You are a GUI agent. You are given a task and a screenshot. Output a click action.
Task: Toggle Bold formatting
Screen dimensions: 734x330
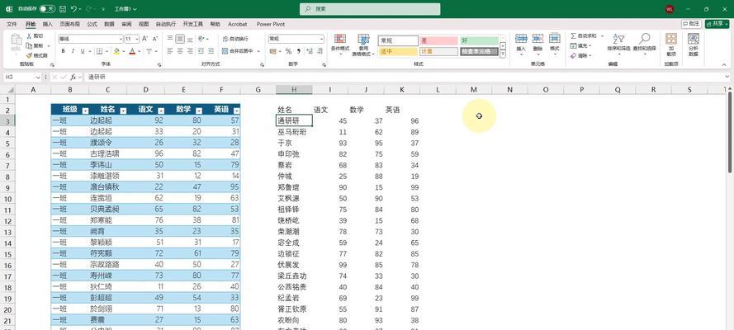point(64,51)
